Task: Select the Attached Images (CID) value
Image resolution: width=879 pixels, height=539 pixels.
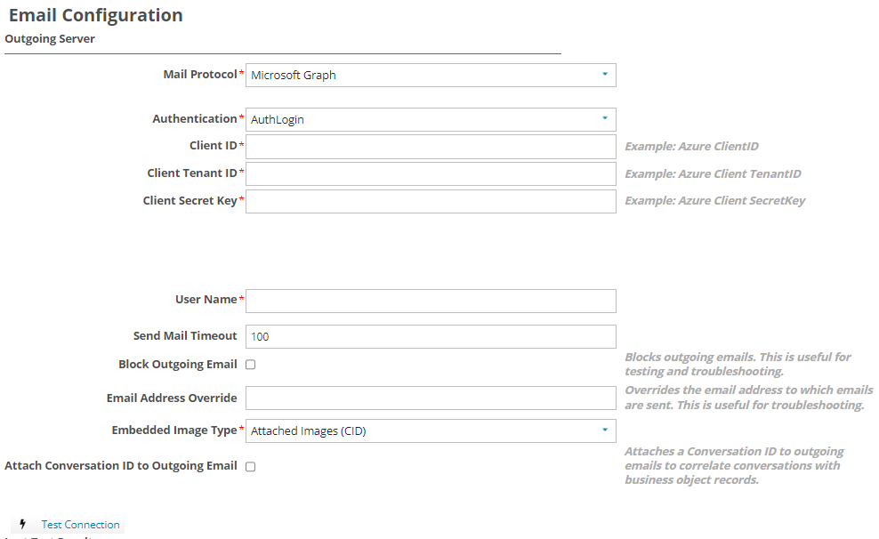Action: pyautogui.click(x=307, y=430)
